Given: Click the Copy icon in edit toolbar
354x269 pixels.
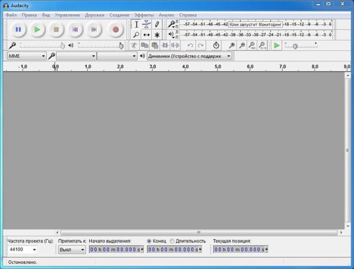Looking at the screenshot, I should [145, 45].
